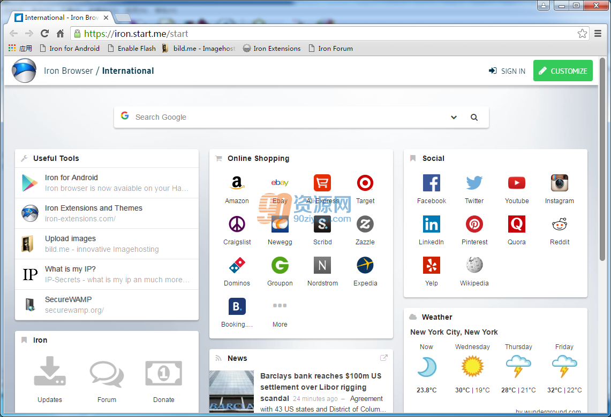Select the International - Iron Browser tab

click(62, 18)
